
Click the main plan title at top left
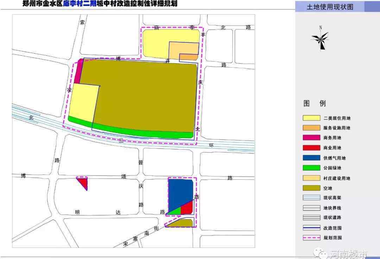click(x=100, y=4)
